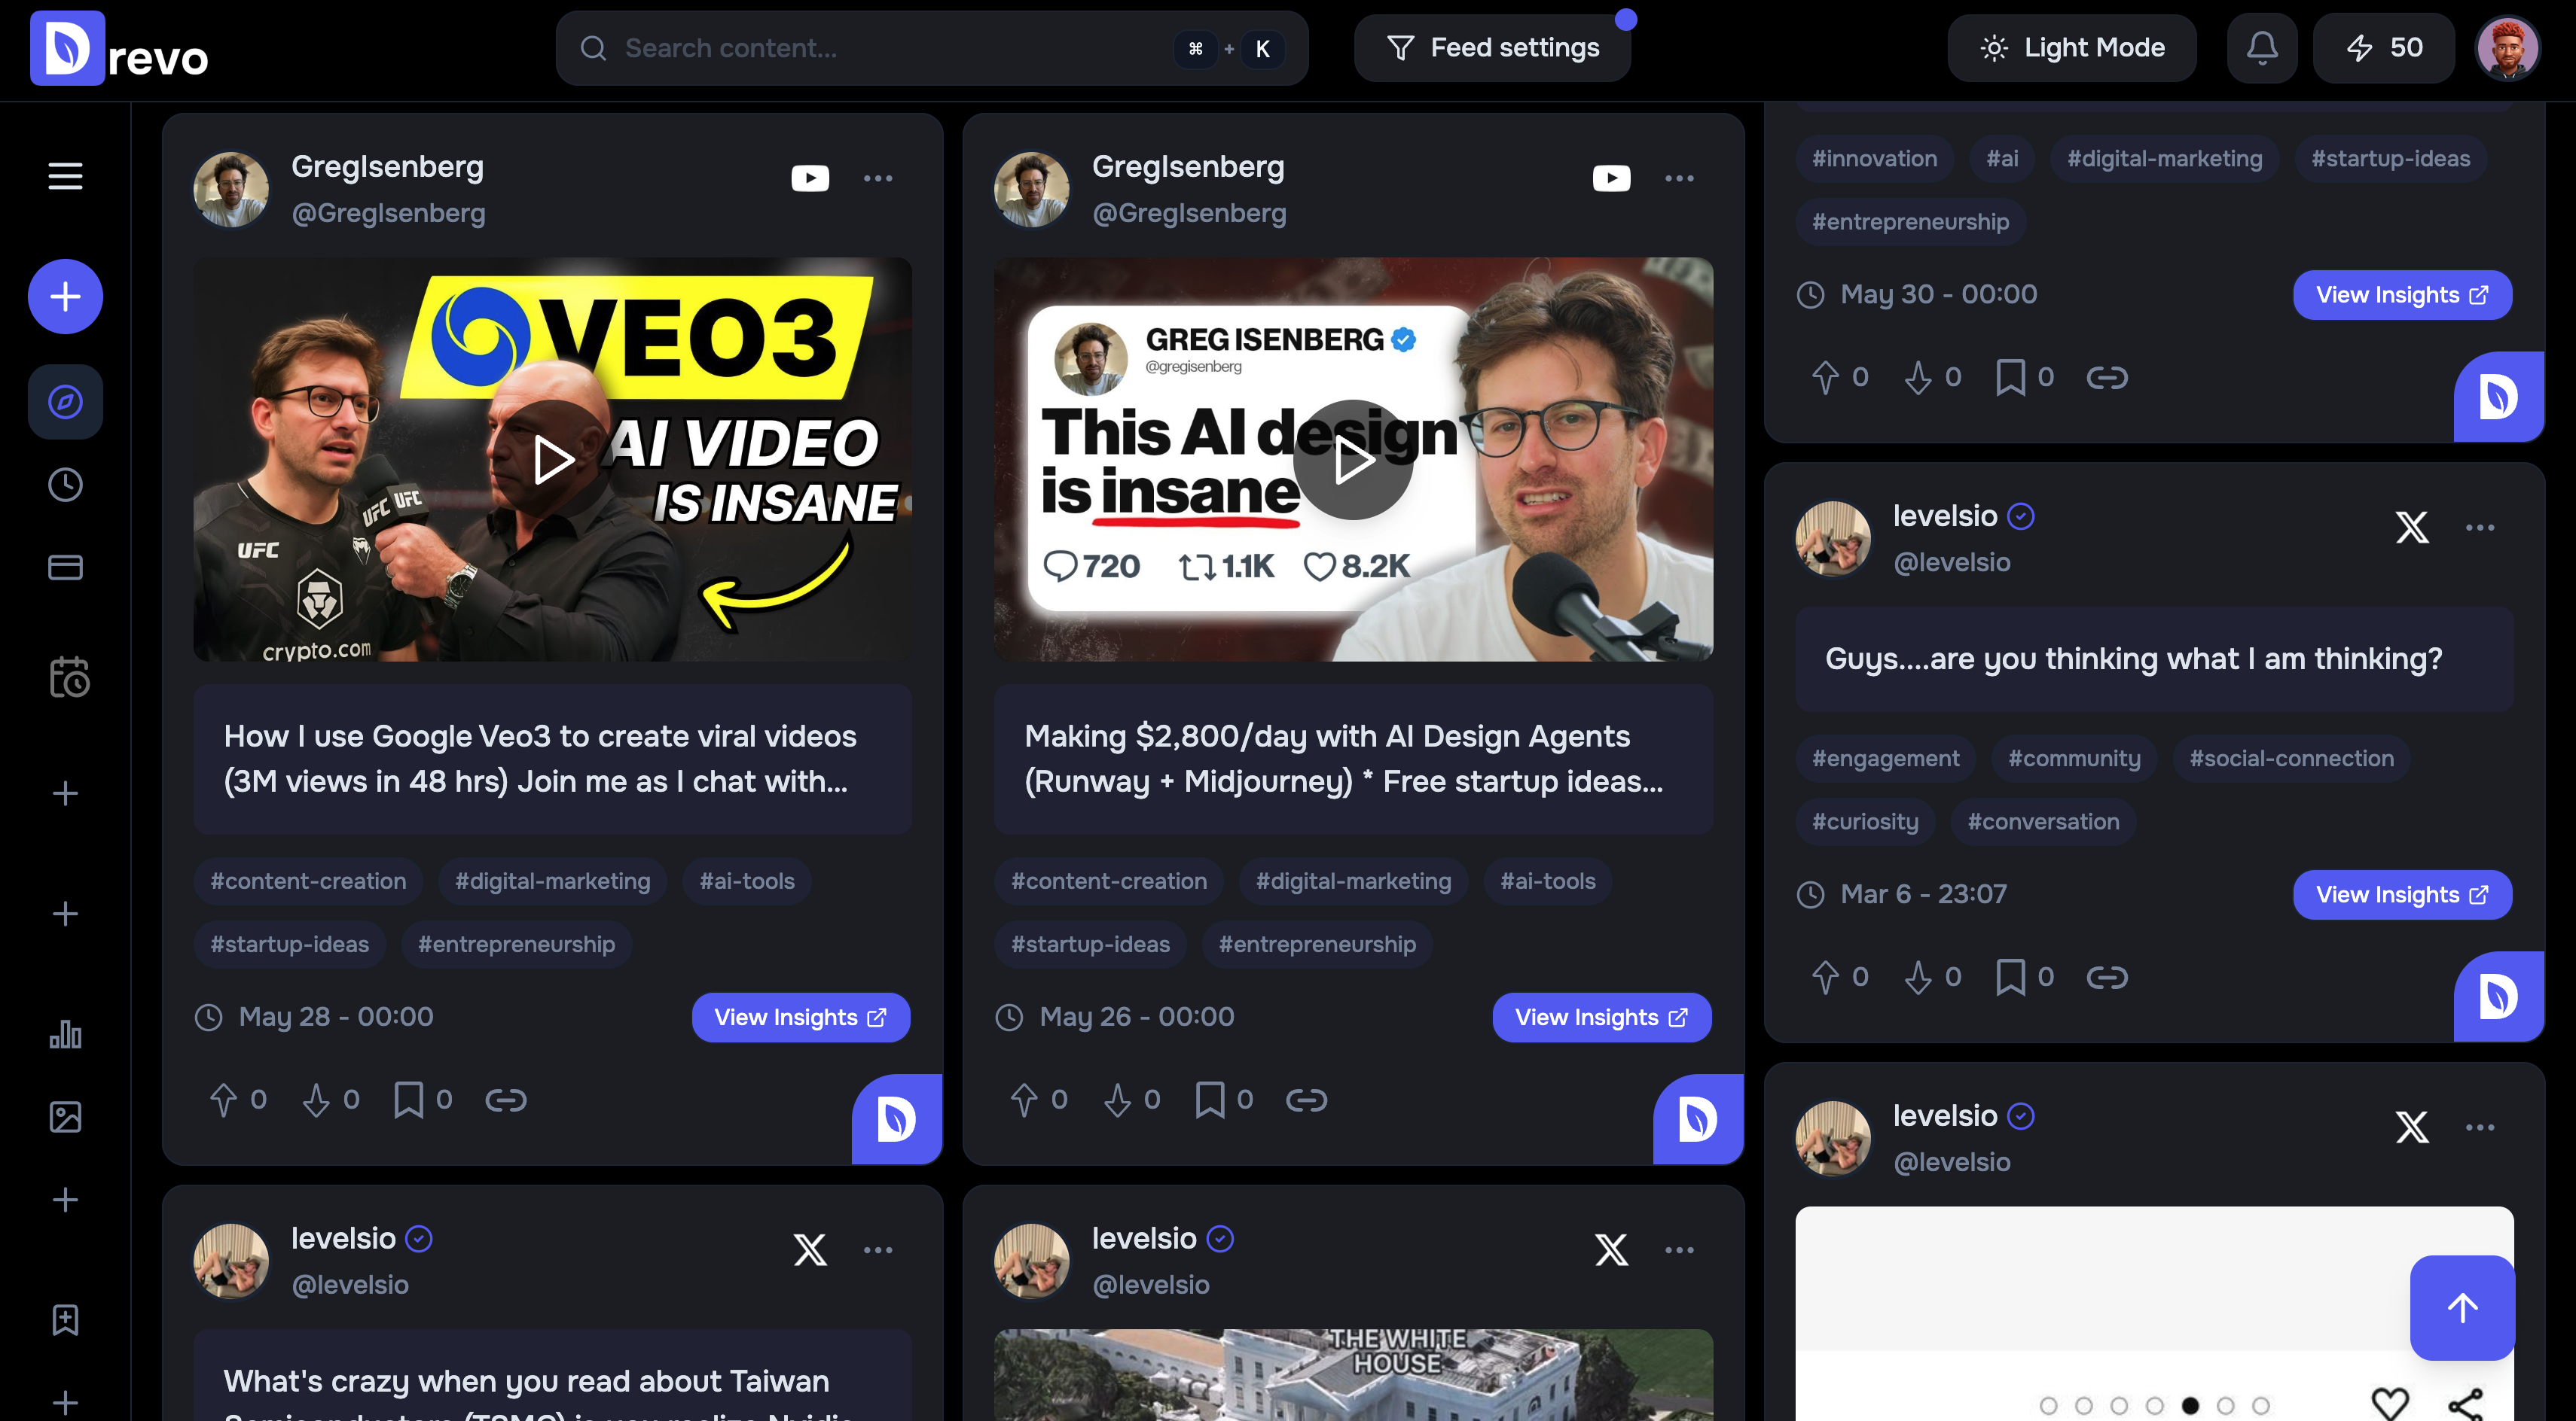Open the Explore compass icon in sidebar

pyautogui.click(x=64, y=402)
